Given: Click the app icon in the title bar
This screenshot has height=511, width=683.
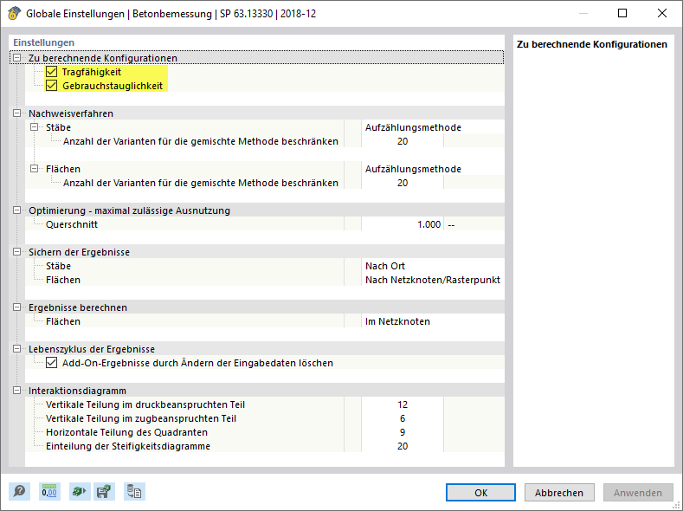Looking at the screenshot, I should (x=15, y=13).
